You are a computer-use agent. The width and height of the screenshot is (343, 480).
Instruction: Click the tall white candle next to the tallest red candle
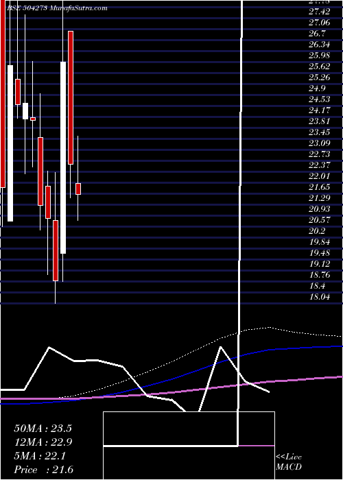10,143
